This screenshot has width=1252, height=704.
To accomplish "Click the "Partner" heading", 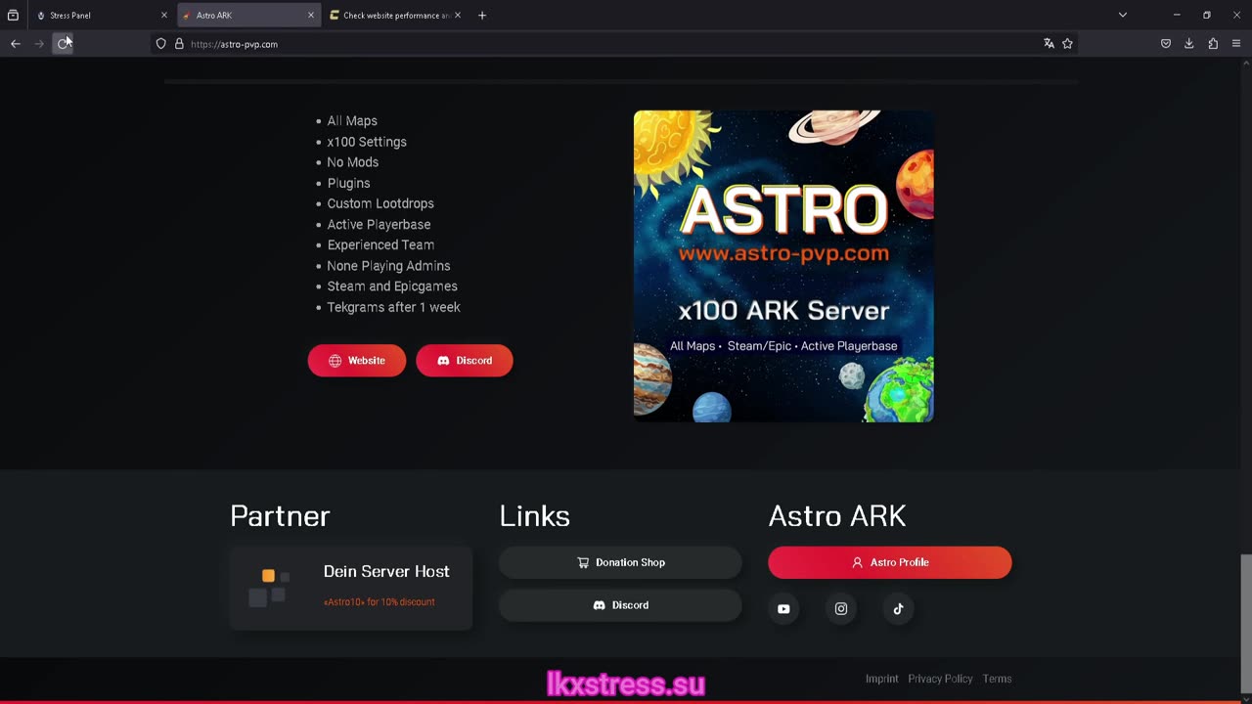I will click(x=280, y=515).
